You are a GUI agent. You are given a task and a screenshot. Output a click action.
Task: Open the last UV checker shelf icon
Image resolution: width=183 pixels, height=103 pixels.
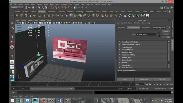tap(147, 15)
